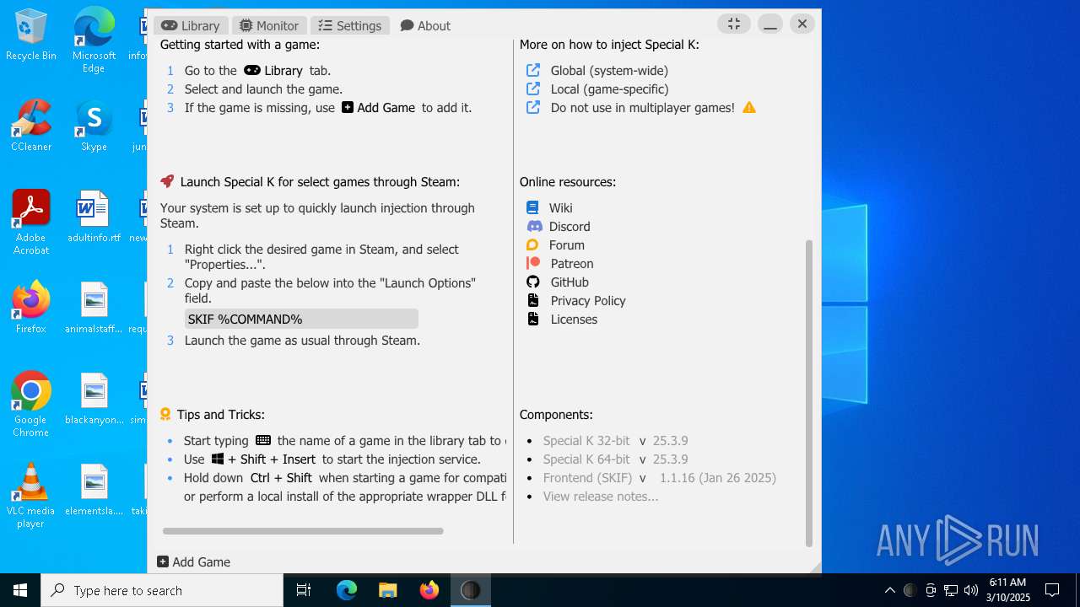Click the external link icon beside Local
This screenshot has width=1080, height=607.
click(x=533, y=89)
